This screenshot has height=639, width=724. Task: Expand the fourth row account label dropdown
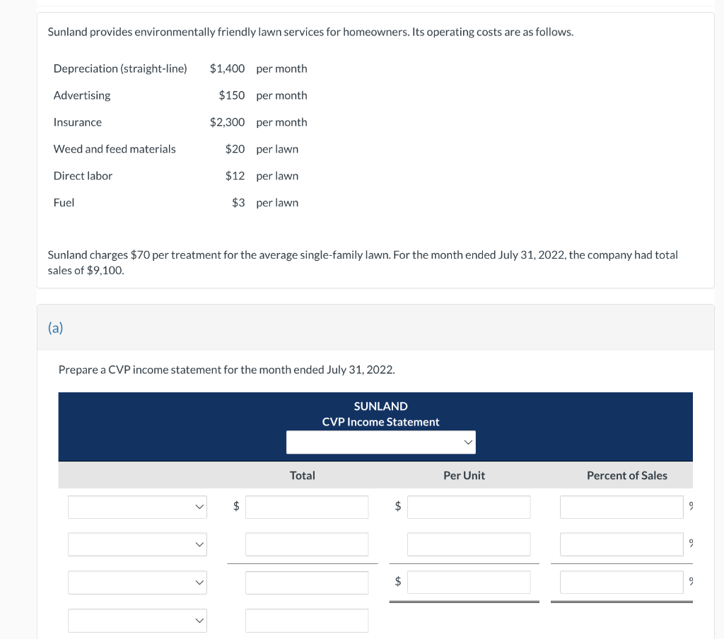137,620
